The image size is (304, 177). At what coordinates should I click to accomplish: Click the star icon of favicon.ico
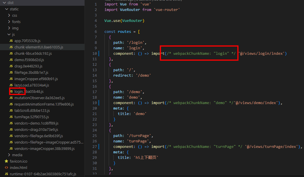6,161
